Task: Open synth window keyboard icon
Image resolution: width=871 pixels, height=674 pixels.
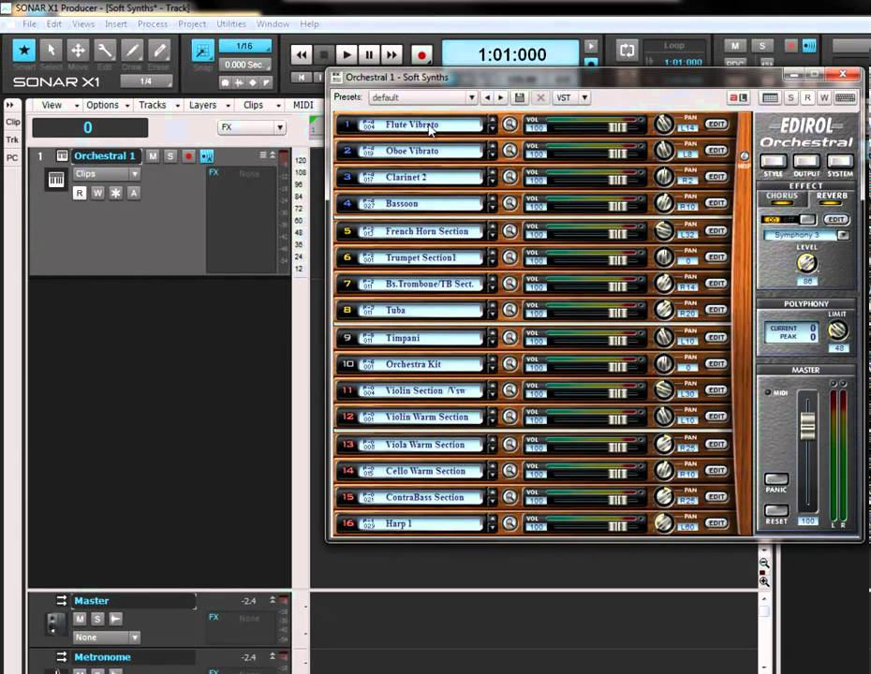Action: click(x=845, y=97)
